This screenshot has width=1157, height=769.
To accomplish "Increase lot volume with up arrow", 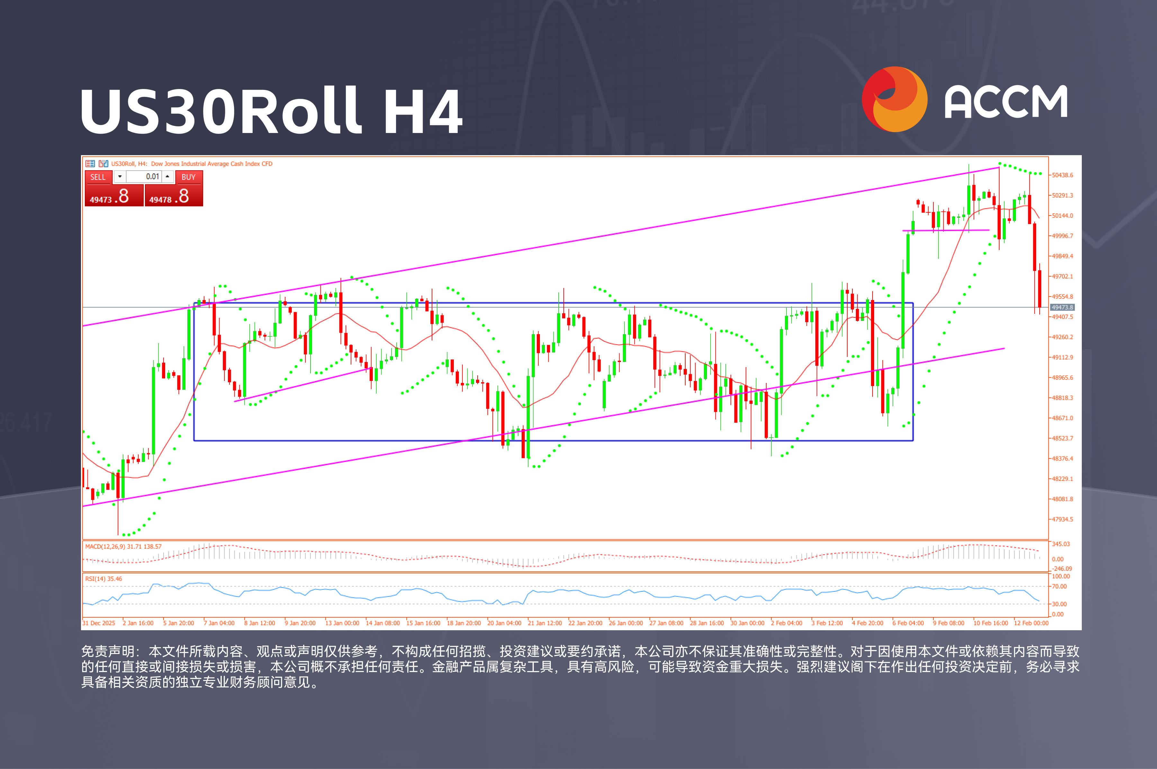I will [x=167, y=177].
